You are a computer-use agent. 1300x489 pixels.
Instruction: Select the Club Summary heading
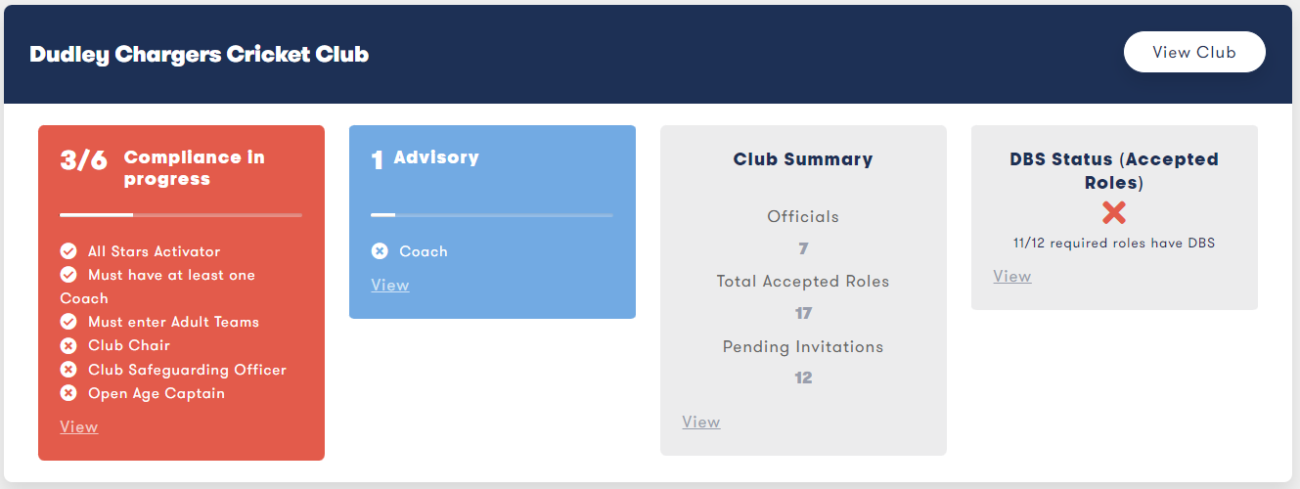(x=803, y=159)
